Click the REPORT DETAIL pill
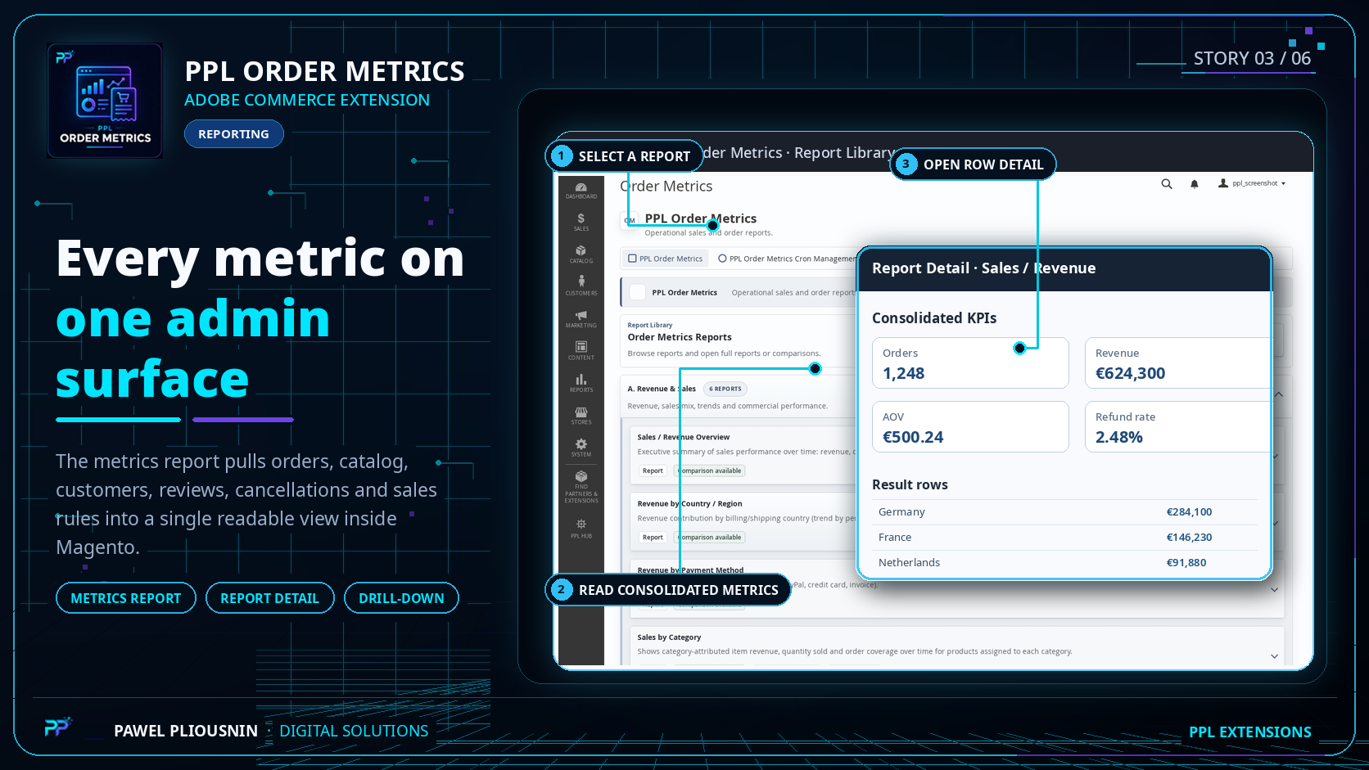Screen dimensions: 1369x770 click(269, 598)
